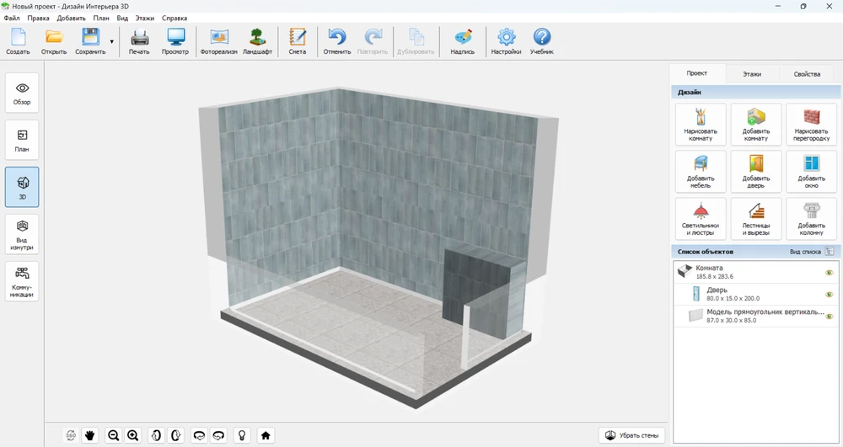This screenshot has height=447, width=843.
Task: Change list layout via Вид списка icon
Action: pyautogui.click(x=830, y=251)
